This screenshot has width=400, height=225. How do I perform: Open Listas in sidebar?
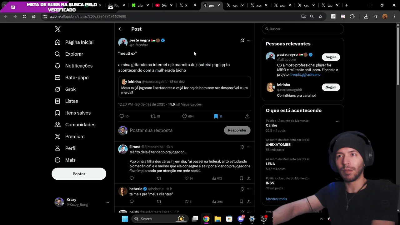coord(66,101)
